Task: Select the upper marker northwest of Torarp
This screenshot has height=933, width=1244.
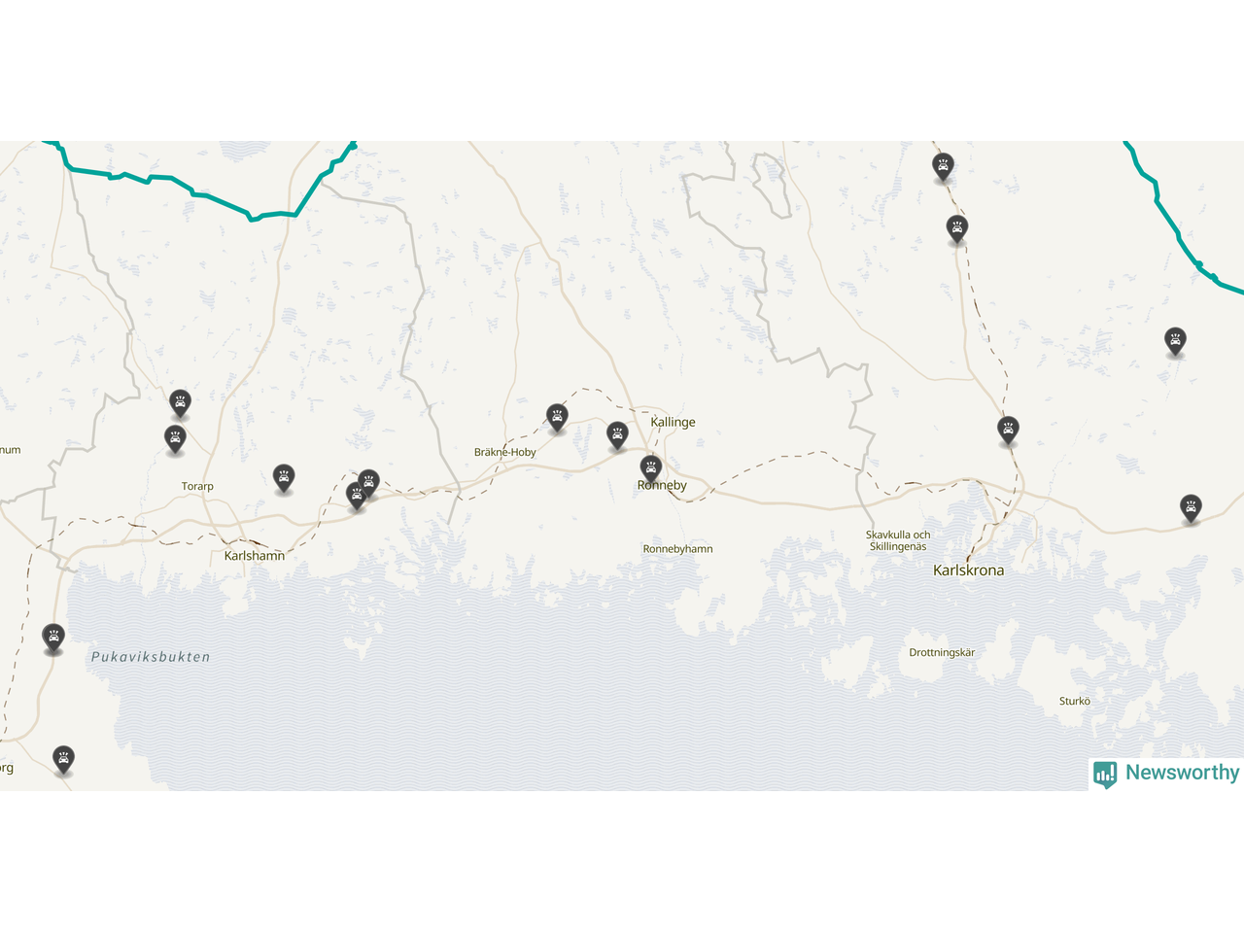Action: click(180, 402)
